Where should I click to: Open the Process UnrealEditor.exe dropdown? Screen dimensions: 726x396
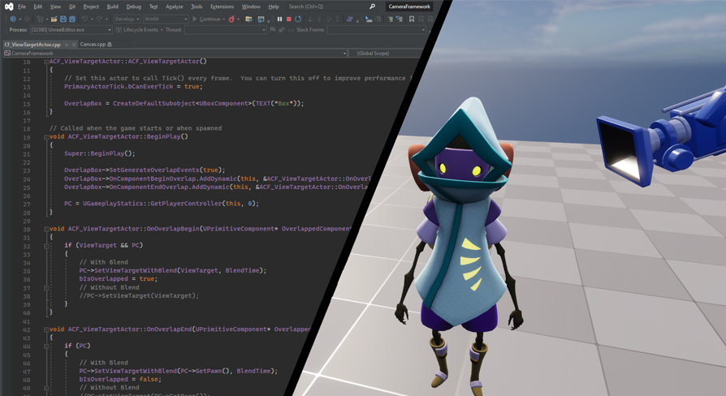click(x=71, y=29)
